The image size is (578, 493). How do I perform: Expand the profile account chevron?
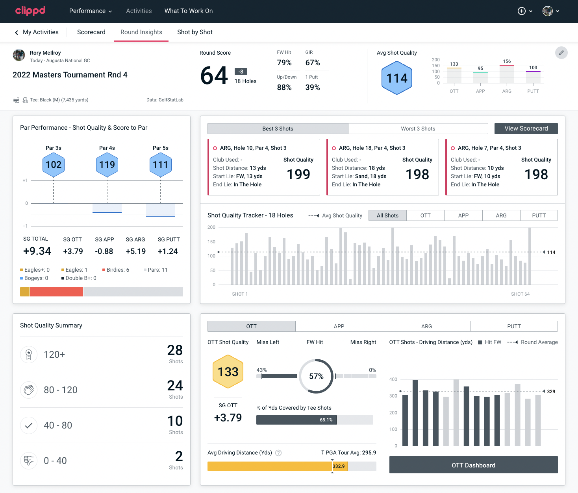click(558, 11)
